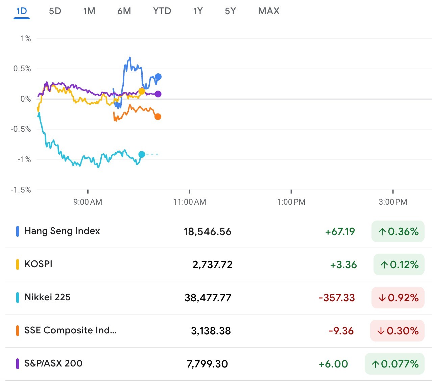
Task: Click the Nikkei 0.92% loss badge
Action: coord(398,298)
